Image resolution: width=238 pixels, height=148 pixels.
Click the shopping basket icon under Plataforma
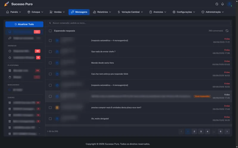click(10, 77)
